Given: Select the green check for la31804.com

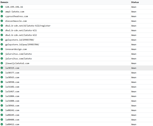Looking at the screenshot, I should [2, 96].
